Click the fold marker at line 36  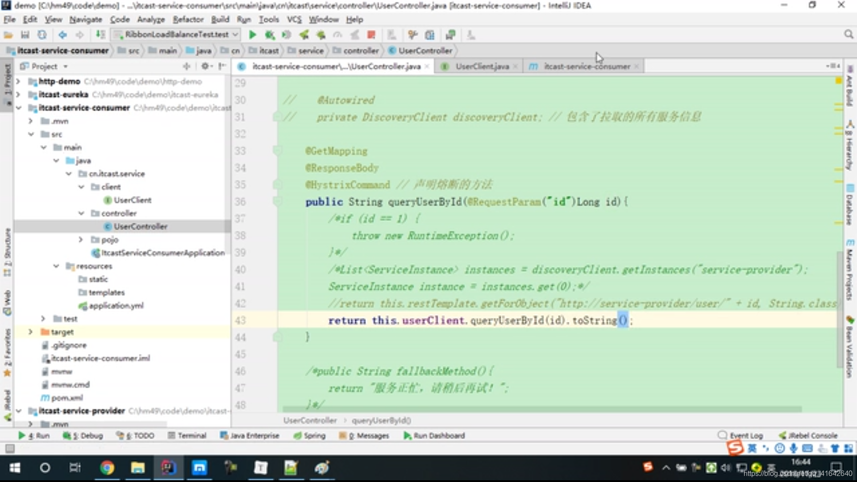[x=277, y=202]
